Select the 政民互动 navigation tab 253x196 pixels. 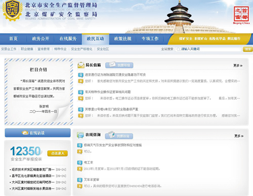coord(95,39)
